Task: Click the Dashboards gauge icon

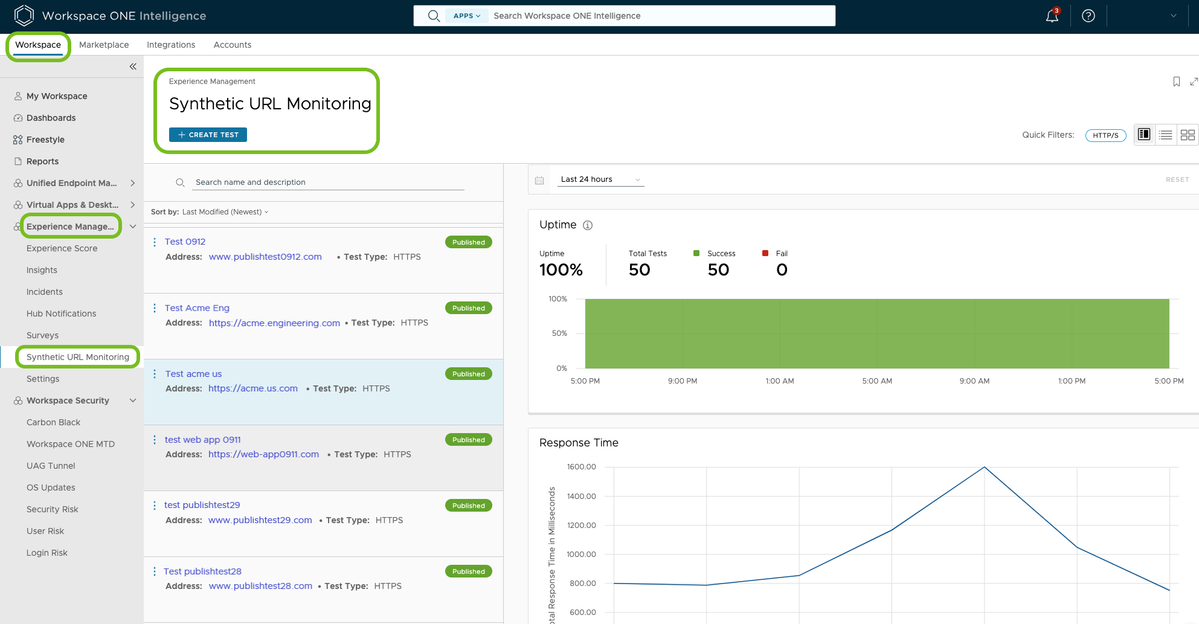Action: (18, 118)
